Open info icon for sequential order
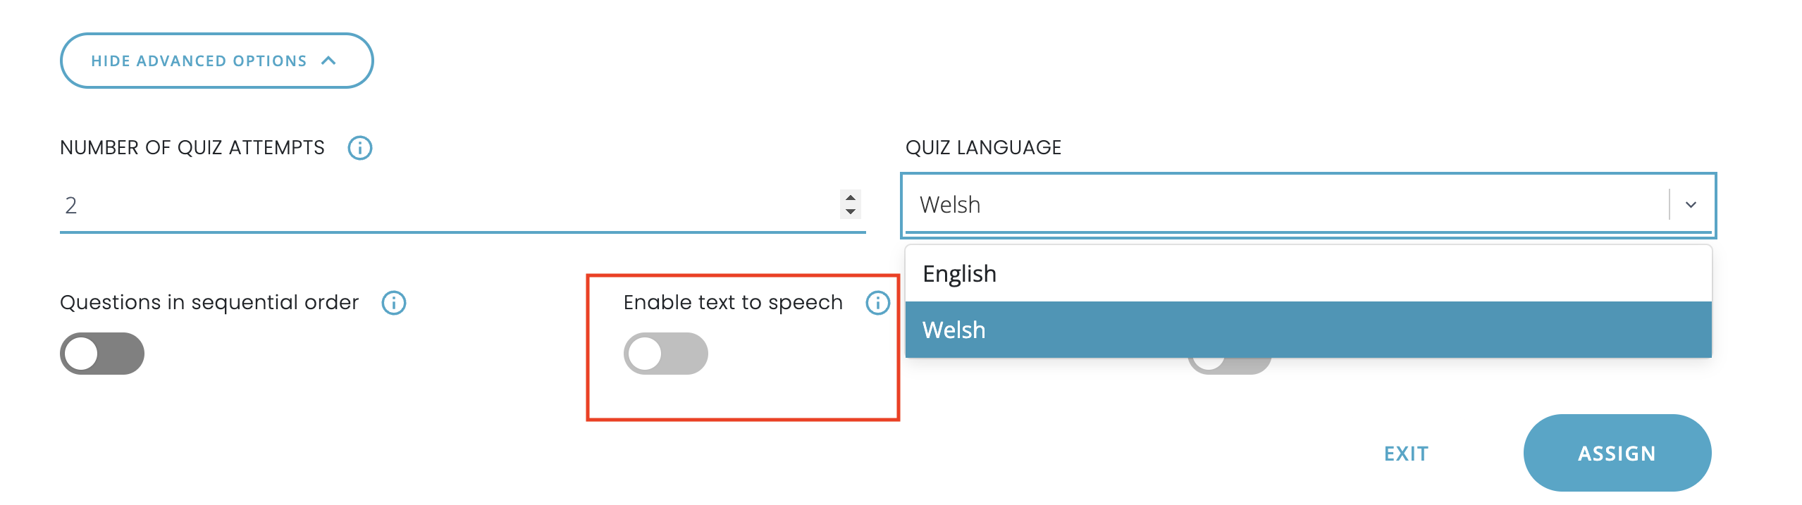Image resolution: width=1802 pixels, height=505 pixels. tap(394, 303)
